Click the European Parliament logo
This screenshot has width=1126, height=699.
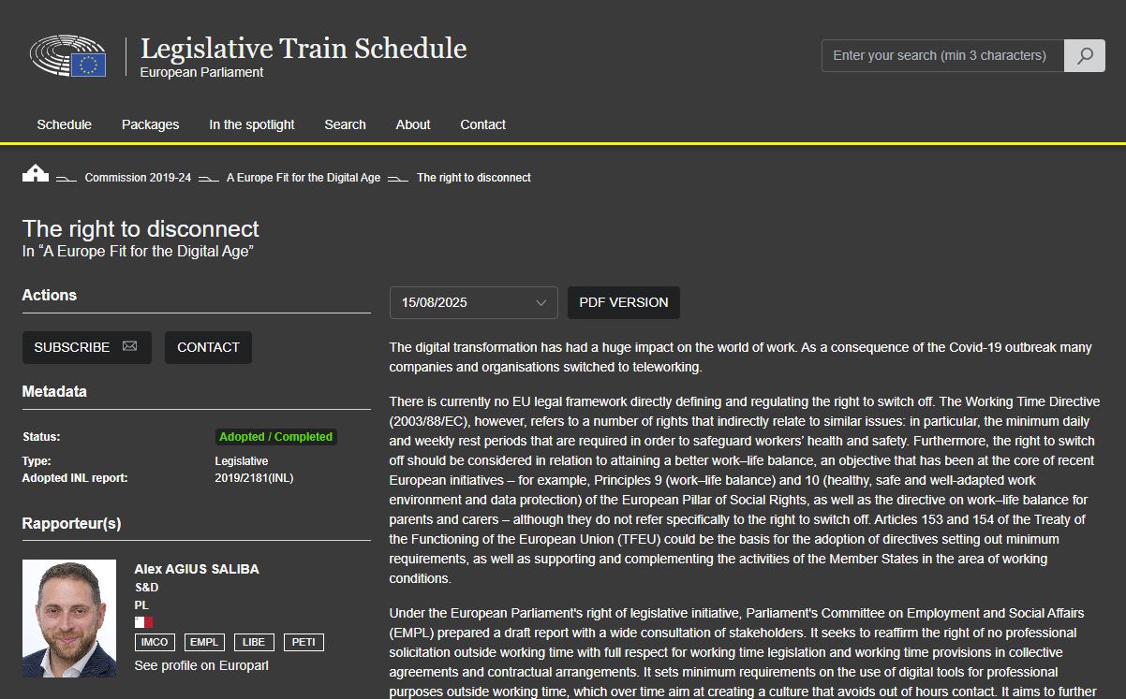pos(68,56)
